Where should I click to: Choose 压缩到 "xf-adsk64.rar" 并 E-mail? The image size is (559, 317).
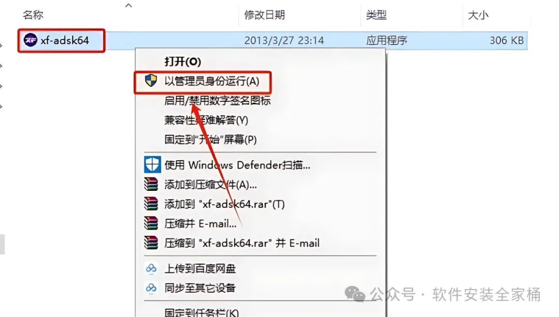click(242, 243)
